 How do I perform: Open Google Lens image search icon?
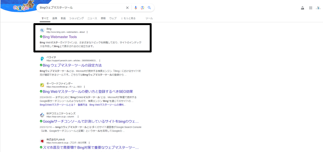(x=142, y=8)
